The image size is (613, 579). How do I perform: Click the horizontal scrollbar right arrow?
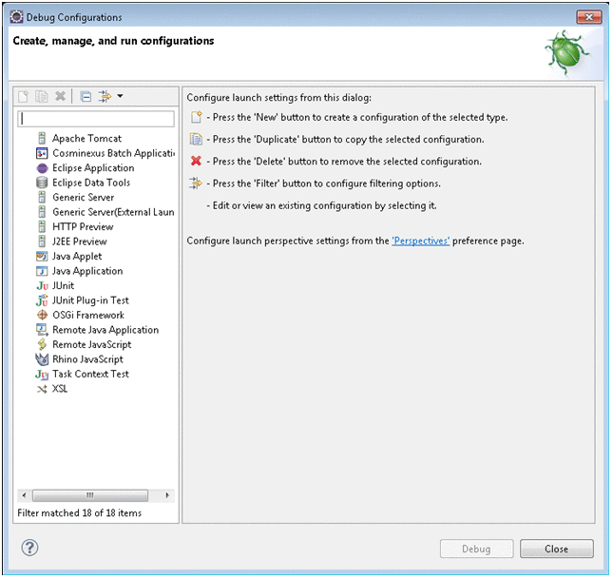tap(167, 495)
